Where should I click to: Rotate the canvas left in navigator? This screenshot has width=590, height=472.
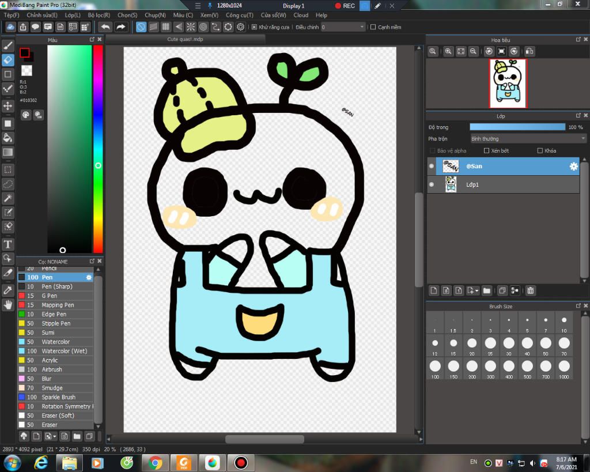pos(489,51)
